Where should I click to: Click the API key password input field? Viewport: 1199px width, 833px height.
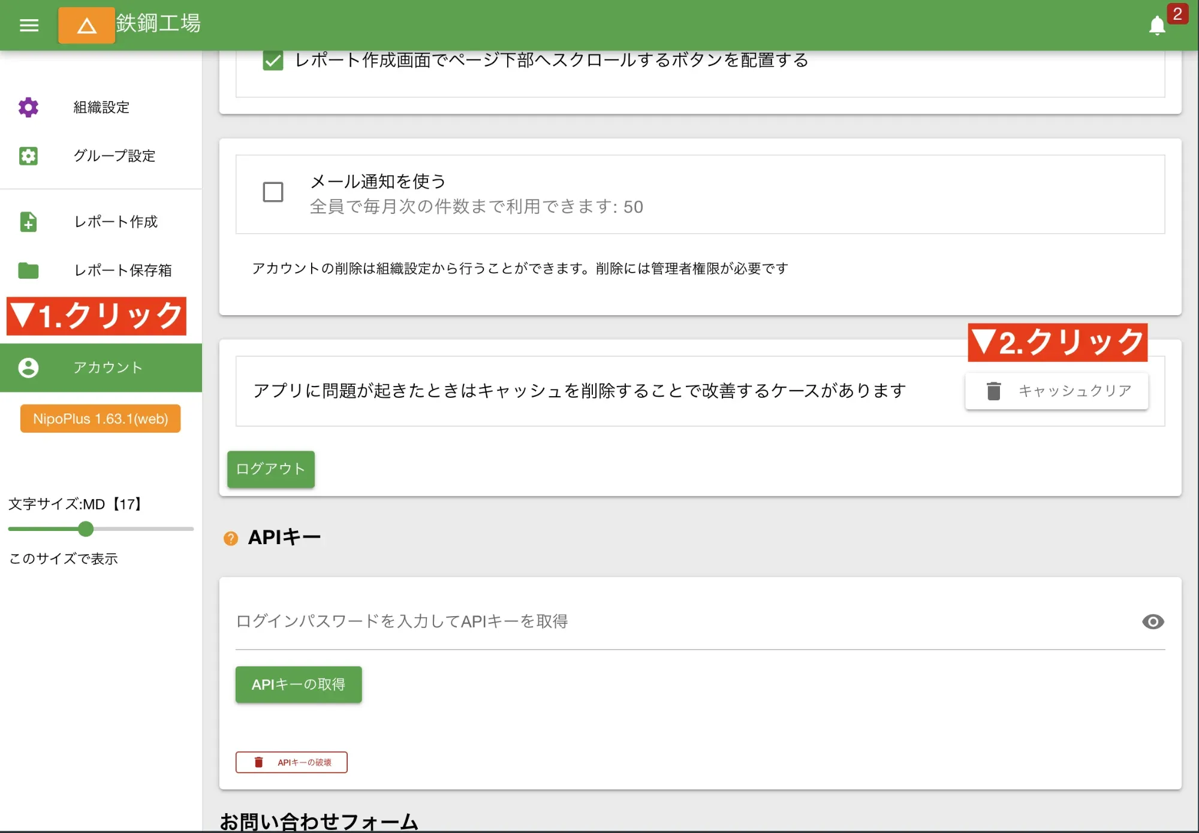pos(540,622)
